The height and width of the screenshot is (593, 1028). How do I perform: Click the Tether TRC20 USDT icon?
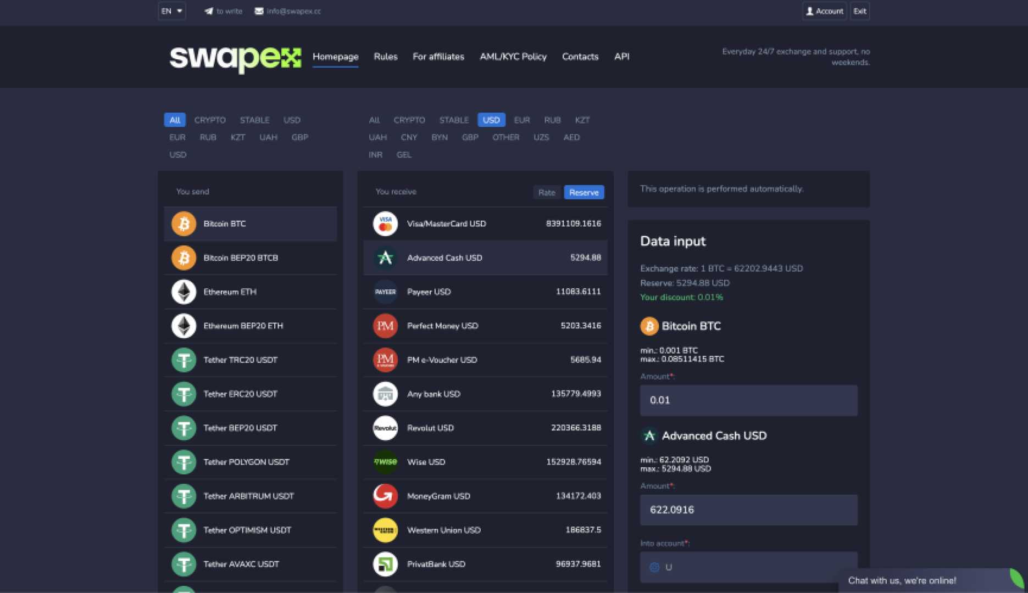tap(184, 360)
